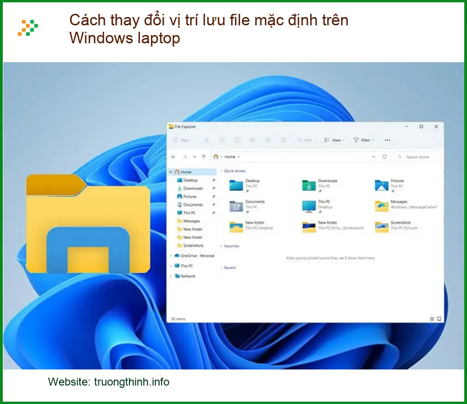Go forward with the right arrow
This screenshot has width=467, height=404.
[x=185, y=157]
